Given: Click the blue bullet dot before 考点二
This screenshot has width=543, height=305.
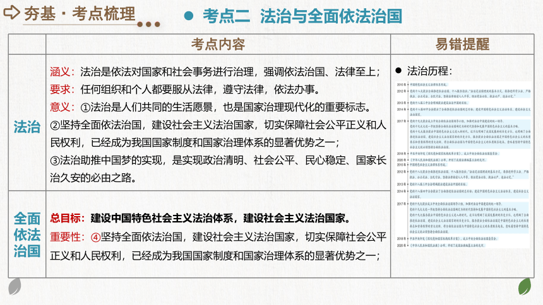Looking at the screenshot, I should [x=189, y=16].
